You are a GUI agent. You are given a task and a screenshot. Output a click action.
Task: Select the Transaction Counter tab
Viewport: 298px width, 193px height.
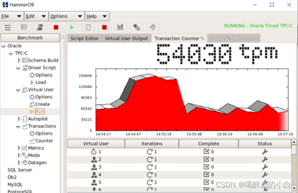[x=179, y=38]
